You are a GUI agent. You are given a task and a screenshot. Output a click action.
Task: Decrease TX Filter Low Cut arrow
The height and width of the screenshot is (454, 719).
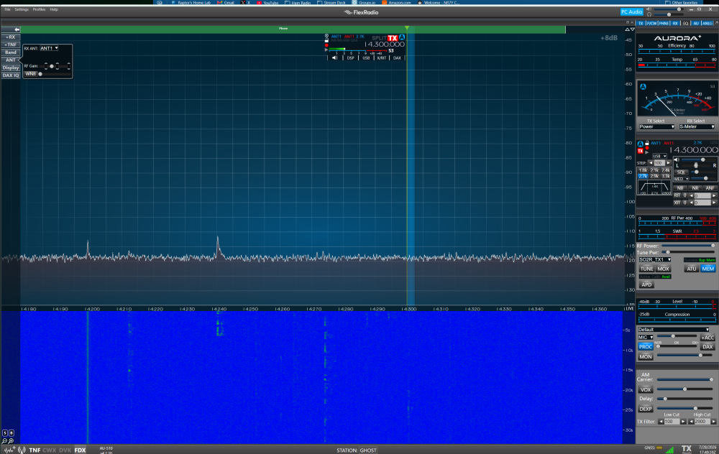pos(661,422)
